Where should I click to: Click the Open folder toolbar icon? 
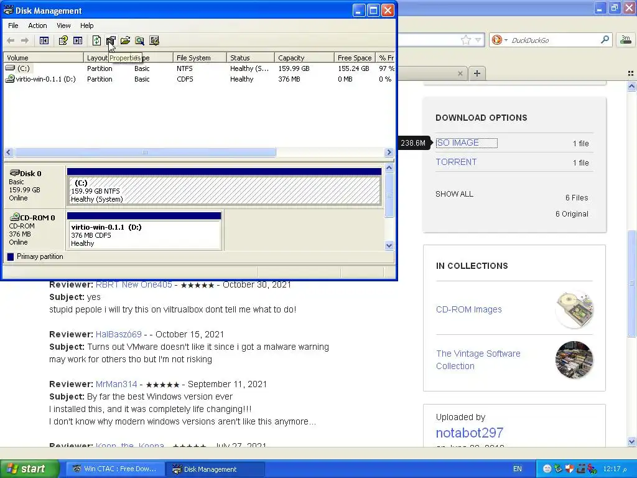[x=125, y=40]
